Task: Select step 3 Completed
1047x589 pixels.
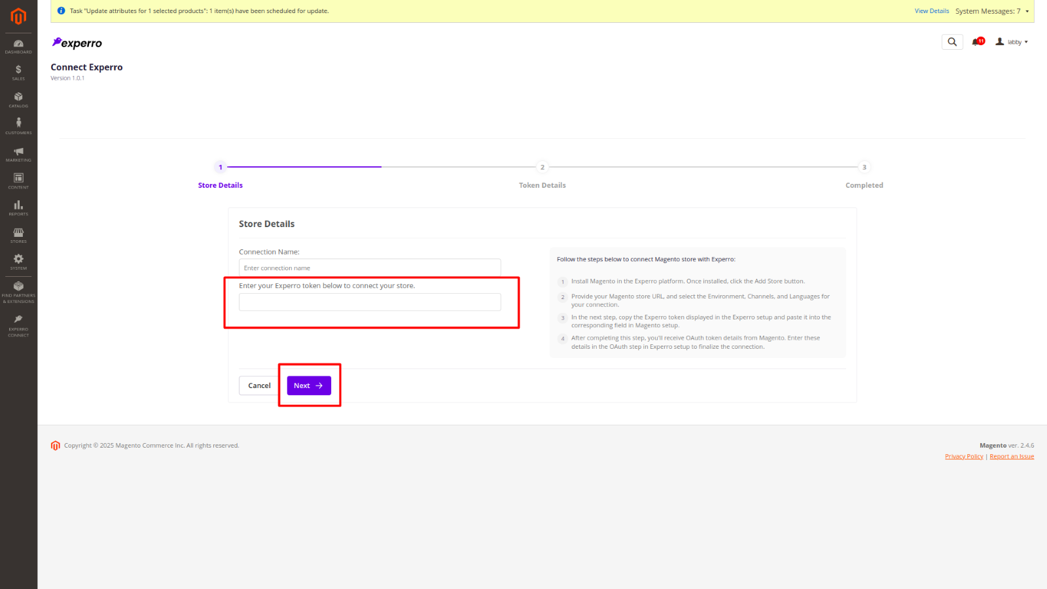Action: pyautogui.click(x=864, y=175)
